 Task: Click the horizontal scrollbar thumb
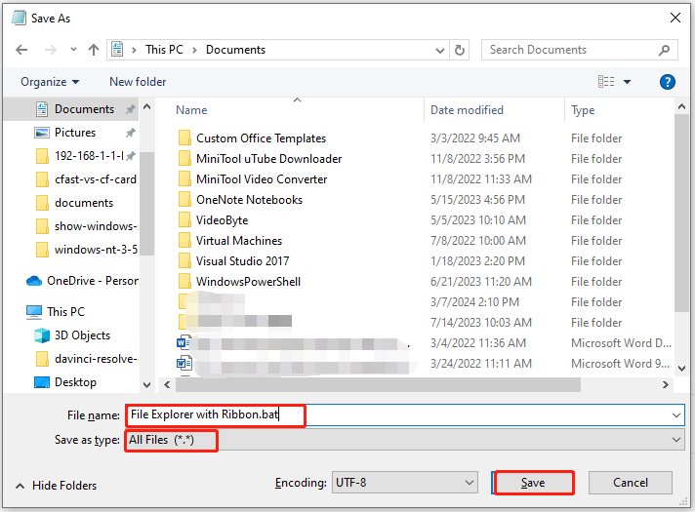coord(378,385)
